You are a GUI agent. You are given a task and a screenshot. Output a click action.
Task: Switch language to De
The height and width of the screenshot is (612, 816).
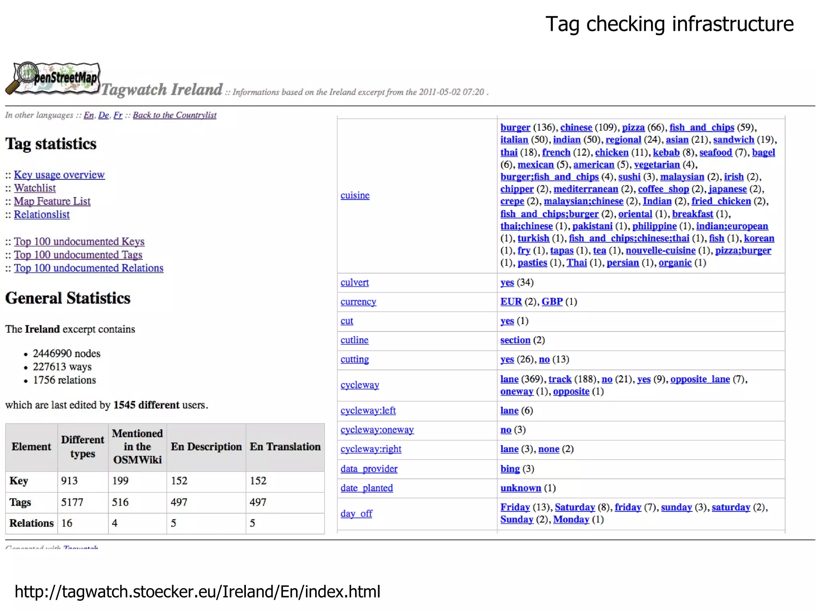click(103, 115)
